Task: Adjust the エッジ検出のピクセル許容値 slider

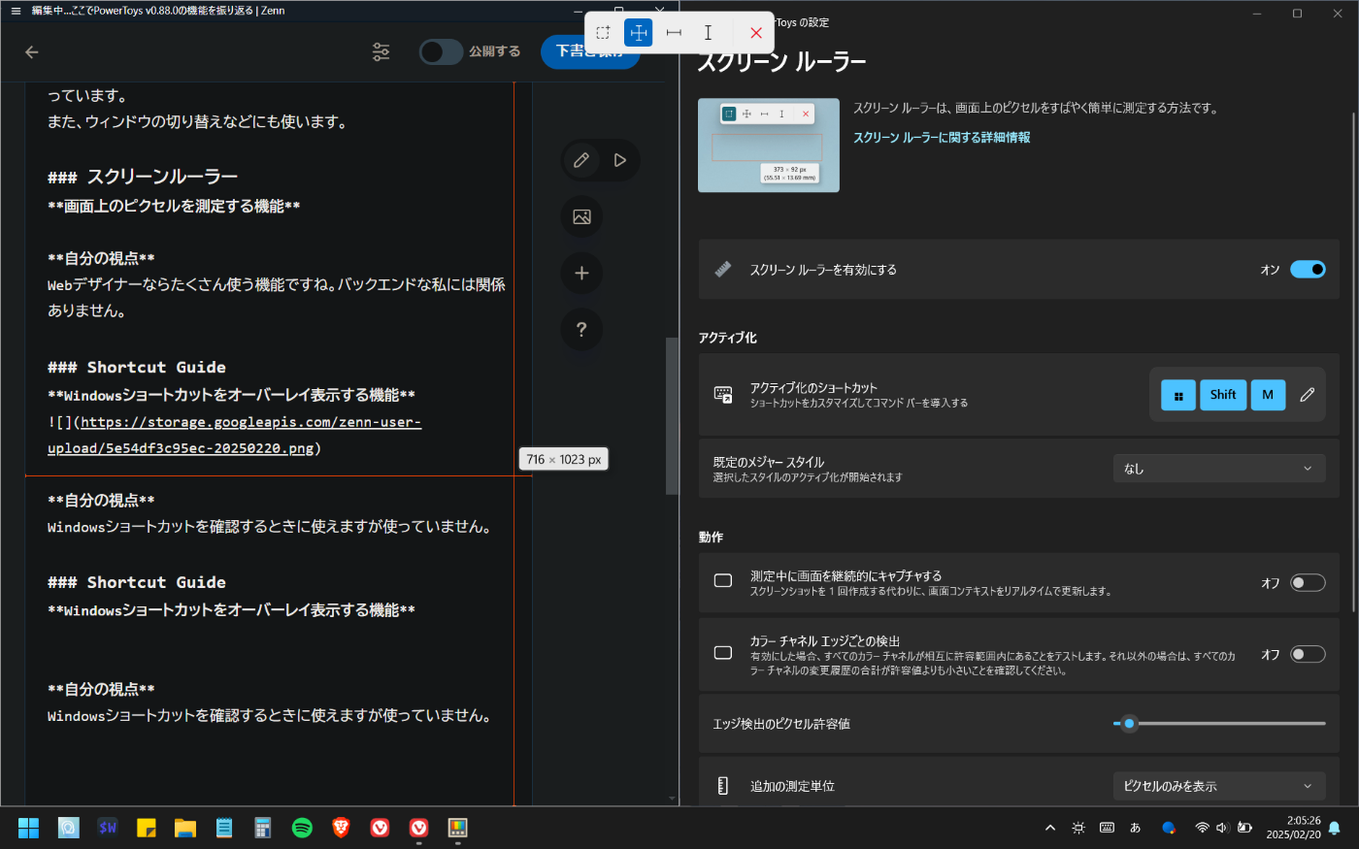Action: tap(1219, 724)
